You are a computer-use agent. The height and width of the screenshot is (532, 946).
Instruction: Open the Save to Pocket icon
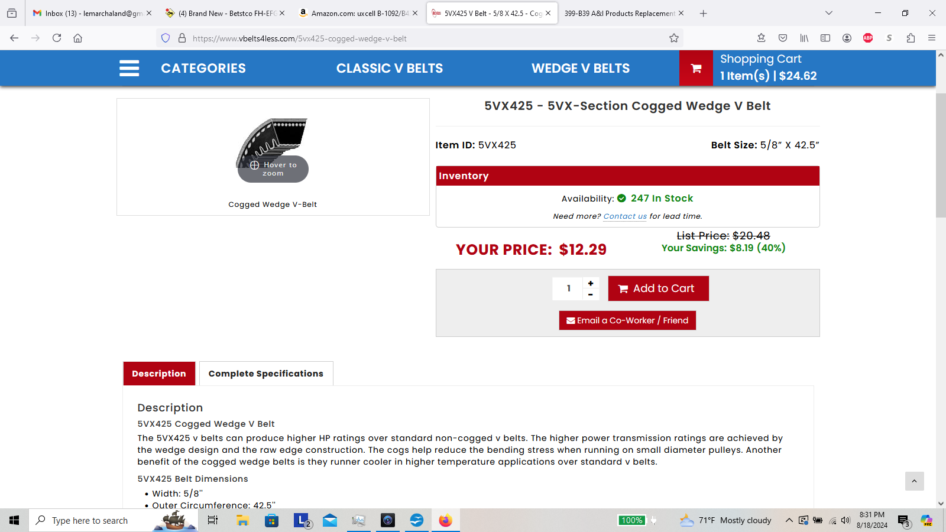(783, 38)
